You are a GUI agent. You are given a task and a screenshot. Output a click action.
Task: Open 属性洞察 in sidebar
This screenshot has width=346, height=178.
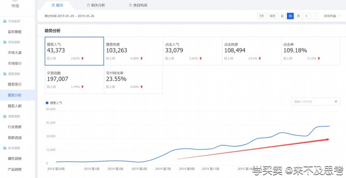[x=15, y=159]
